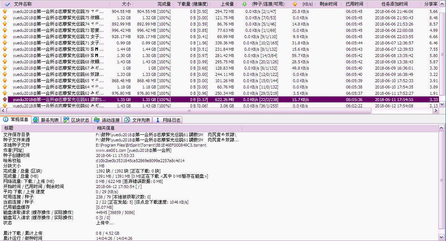Click the blue info icon on 常规信息 tab

(6, 120)
